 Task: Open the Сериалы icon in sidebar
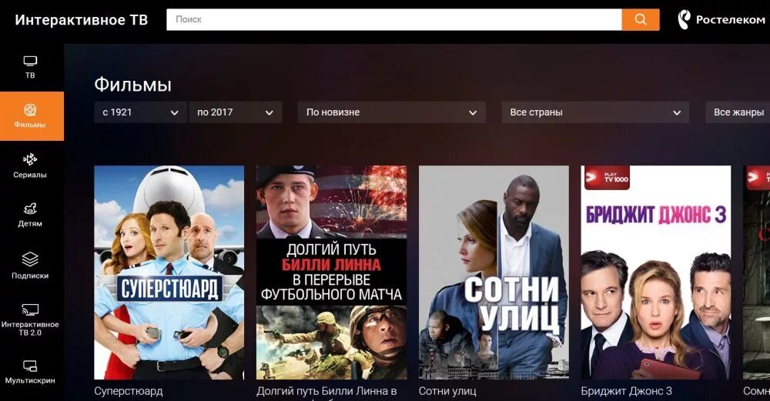click(30, 159)
